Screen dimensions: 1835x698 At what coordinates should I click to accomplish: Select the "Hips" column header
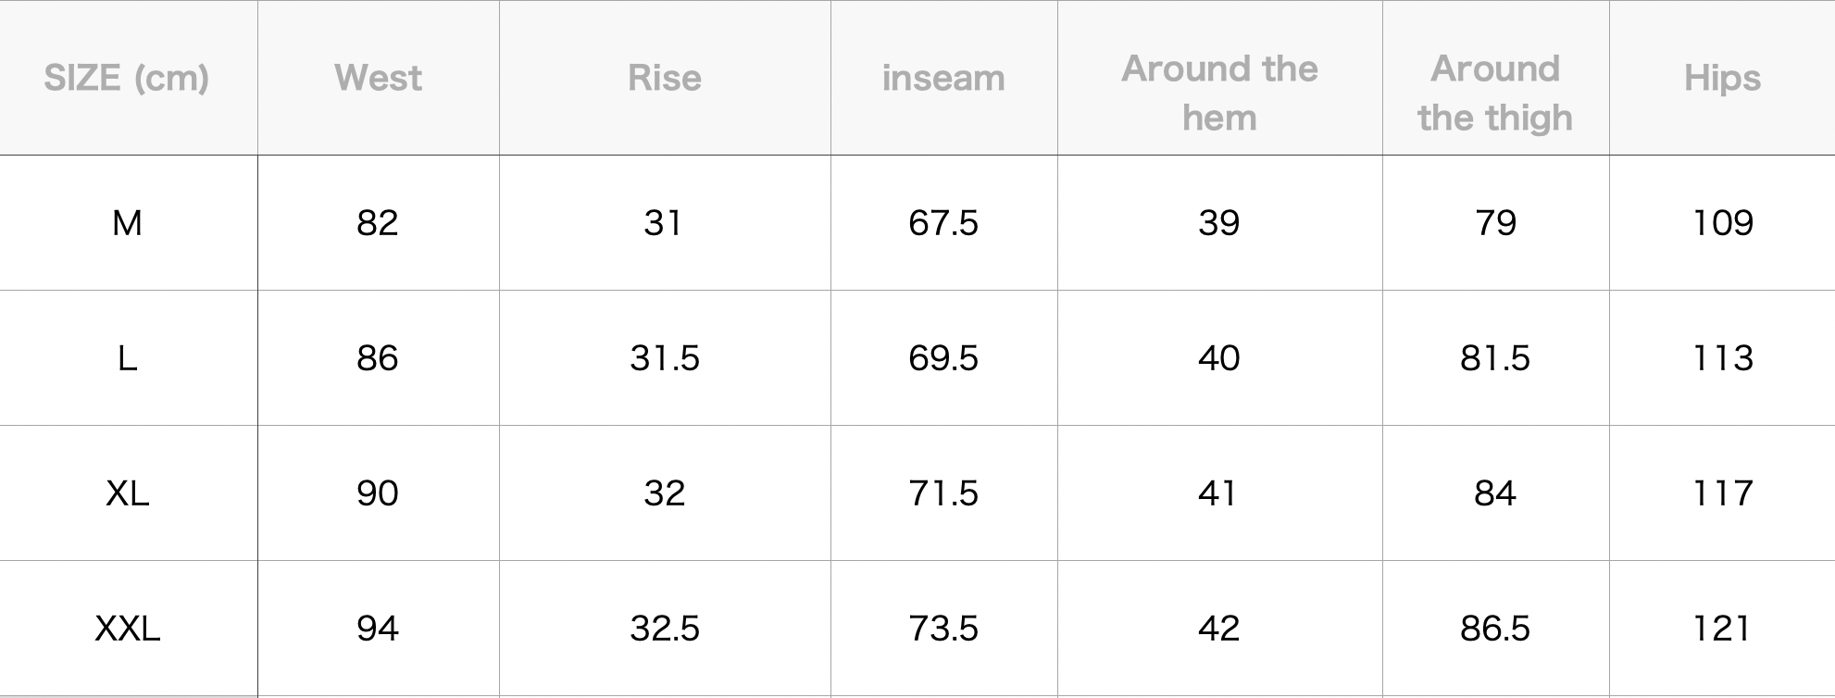(1721, 79)
